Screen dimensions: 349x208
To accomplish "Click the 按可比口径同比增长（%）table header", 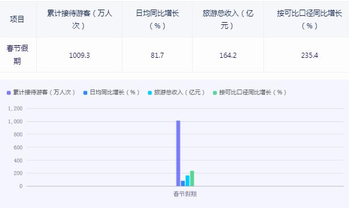I will pos(309,19).
